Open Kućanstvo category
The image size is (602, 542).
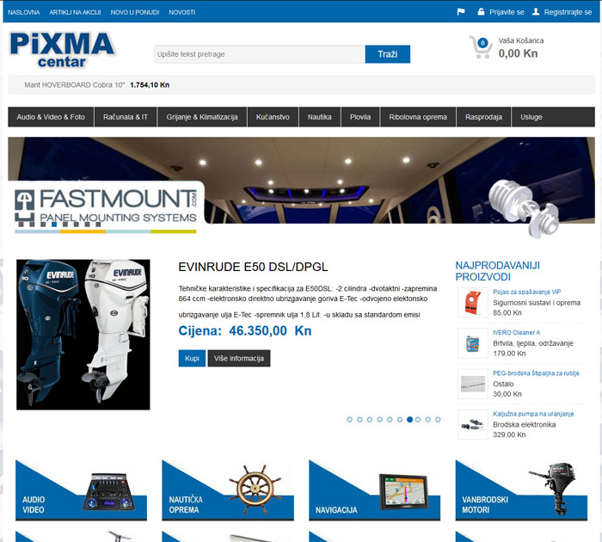[273, 117]
